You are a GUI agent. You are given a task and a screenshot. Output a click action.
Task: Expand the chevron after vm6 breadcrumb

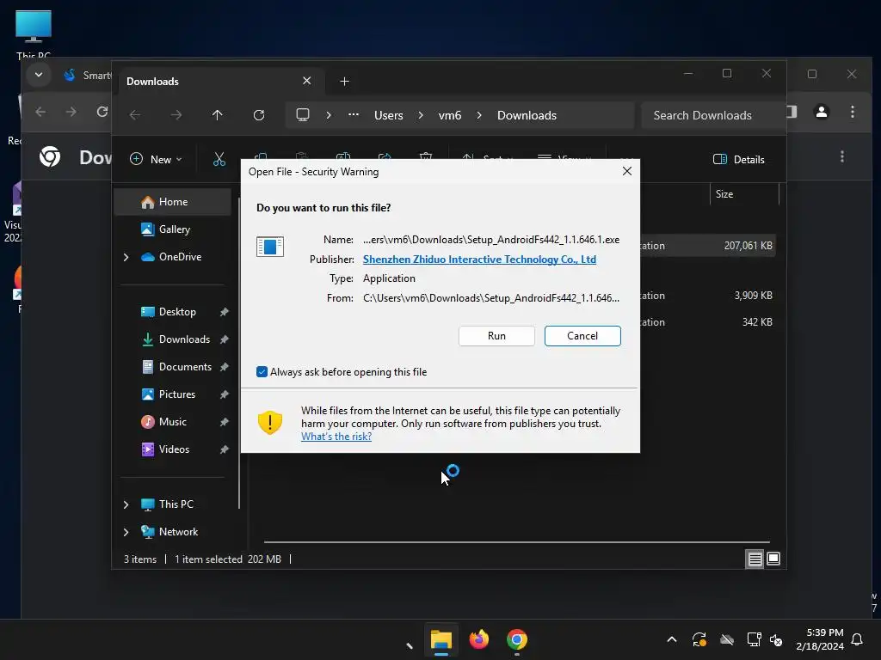pyautogui.click(x=478, y=115)
